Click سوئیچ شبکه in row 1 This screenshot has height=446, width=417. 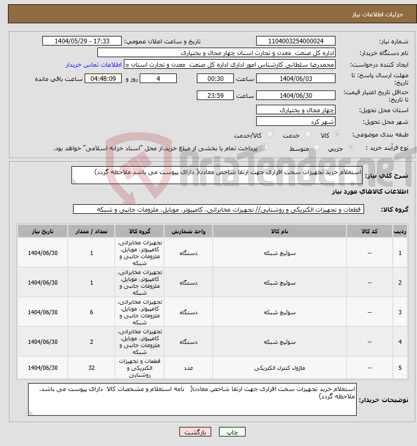point(279,253)
